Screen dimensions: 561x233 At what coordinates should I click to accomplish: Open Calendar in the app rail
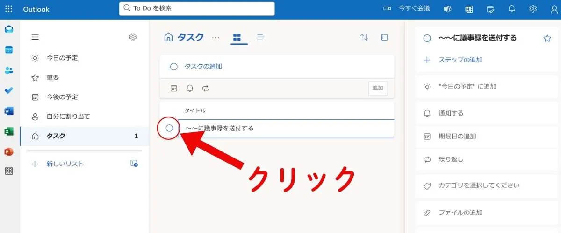tap(9, 50)
